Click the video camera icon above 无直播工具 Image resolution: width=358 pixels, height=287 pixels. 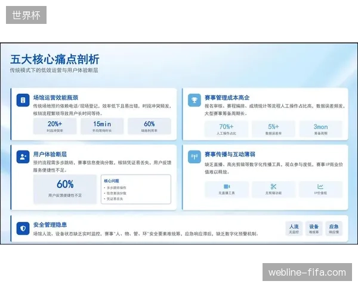(x=227, y=187)
